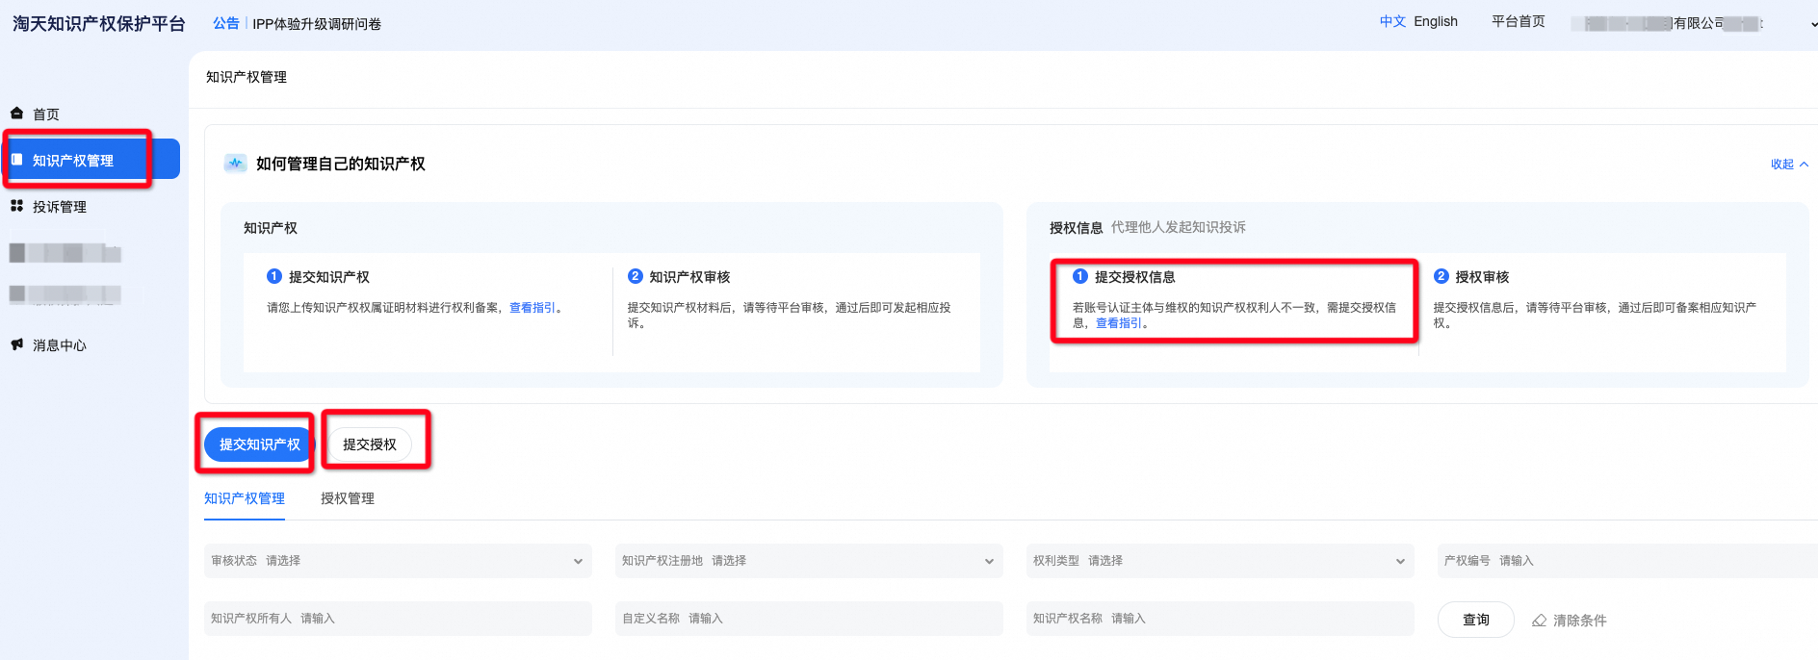Switch to the 授权管理 tab
The image size is (1818, 660).
click(348, 498)
